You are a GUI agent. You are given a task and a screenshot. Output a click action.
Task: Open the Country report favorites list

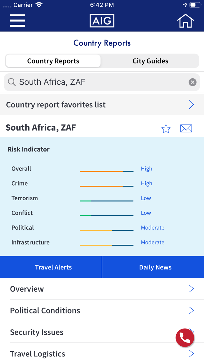pos(102,104)
